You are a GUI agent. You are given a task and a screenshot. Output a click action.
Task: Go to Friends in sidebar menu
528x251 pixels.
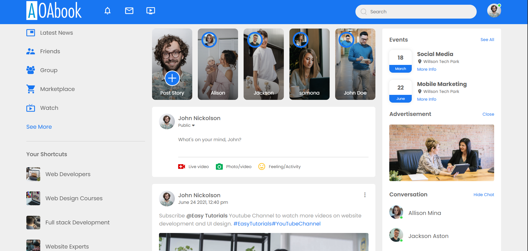50,51
